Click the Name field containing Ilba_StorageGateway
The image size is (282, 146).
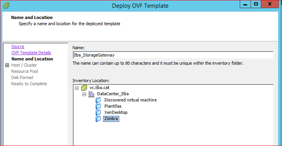[x=173, y=55]
